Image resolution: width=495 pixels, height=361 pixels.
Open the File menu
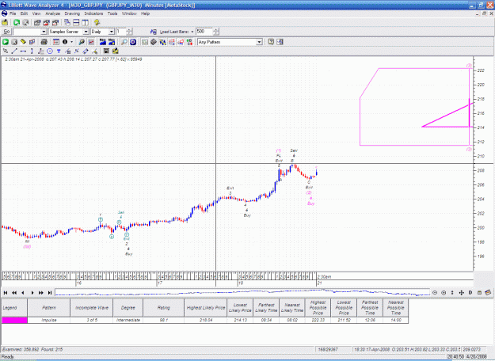(13, 13)
